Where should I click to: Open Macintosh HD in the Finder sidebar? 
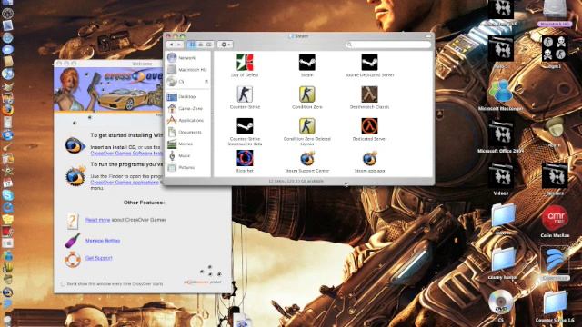pyautogui.click(x=187, y=70)
